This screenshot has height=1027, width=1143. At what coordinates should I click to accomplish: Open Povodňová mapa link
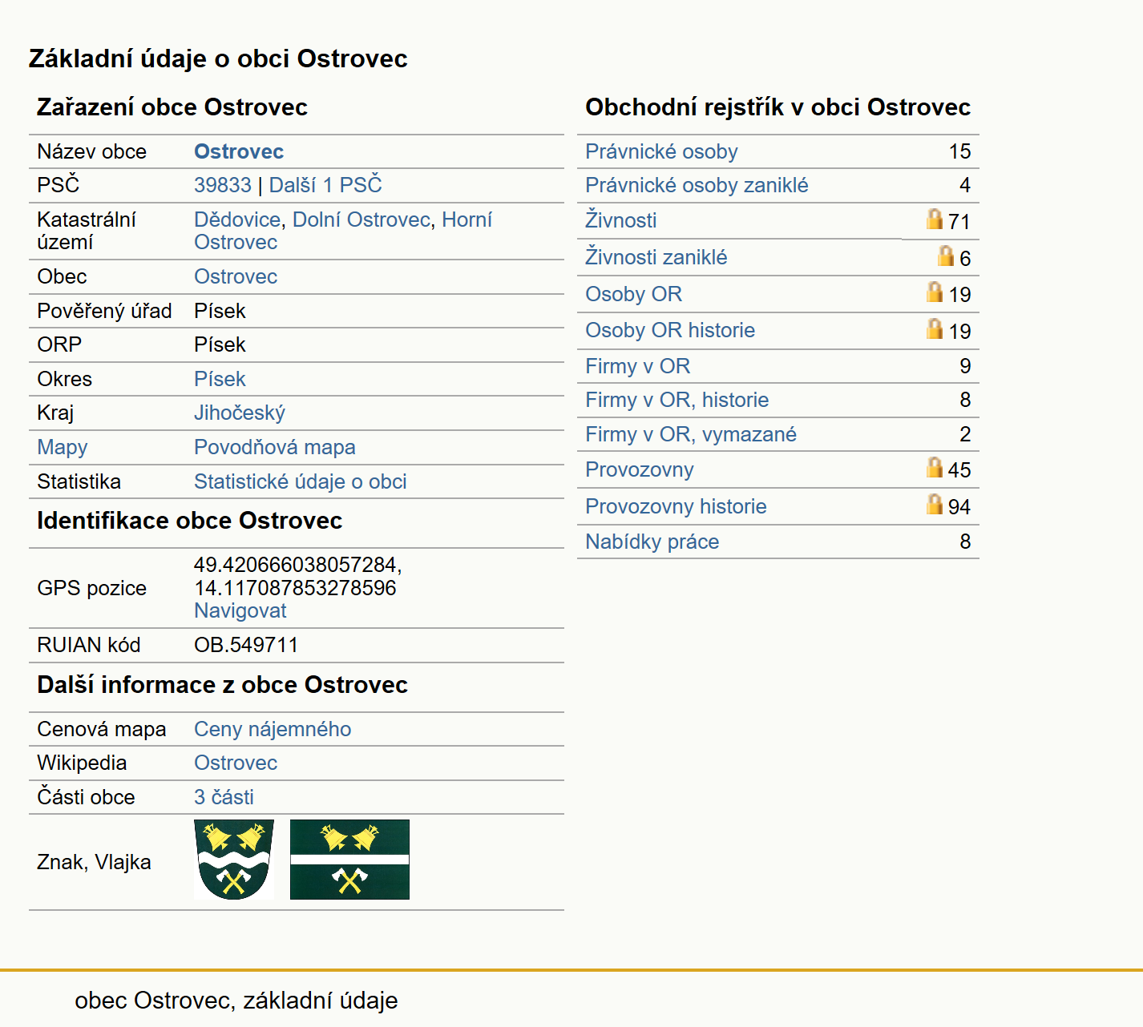click(275, 447)
